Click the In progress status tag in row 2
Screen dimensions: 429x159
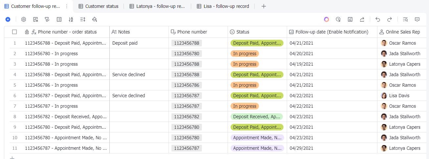[244, 54]
